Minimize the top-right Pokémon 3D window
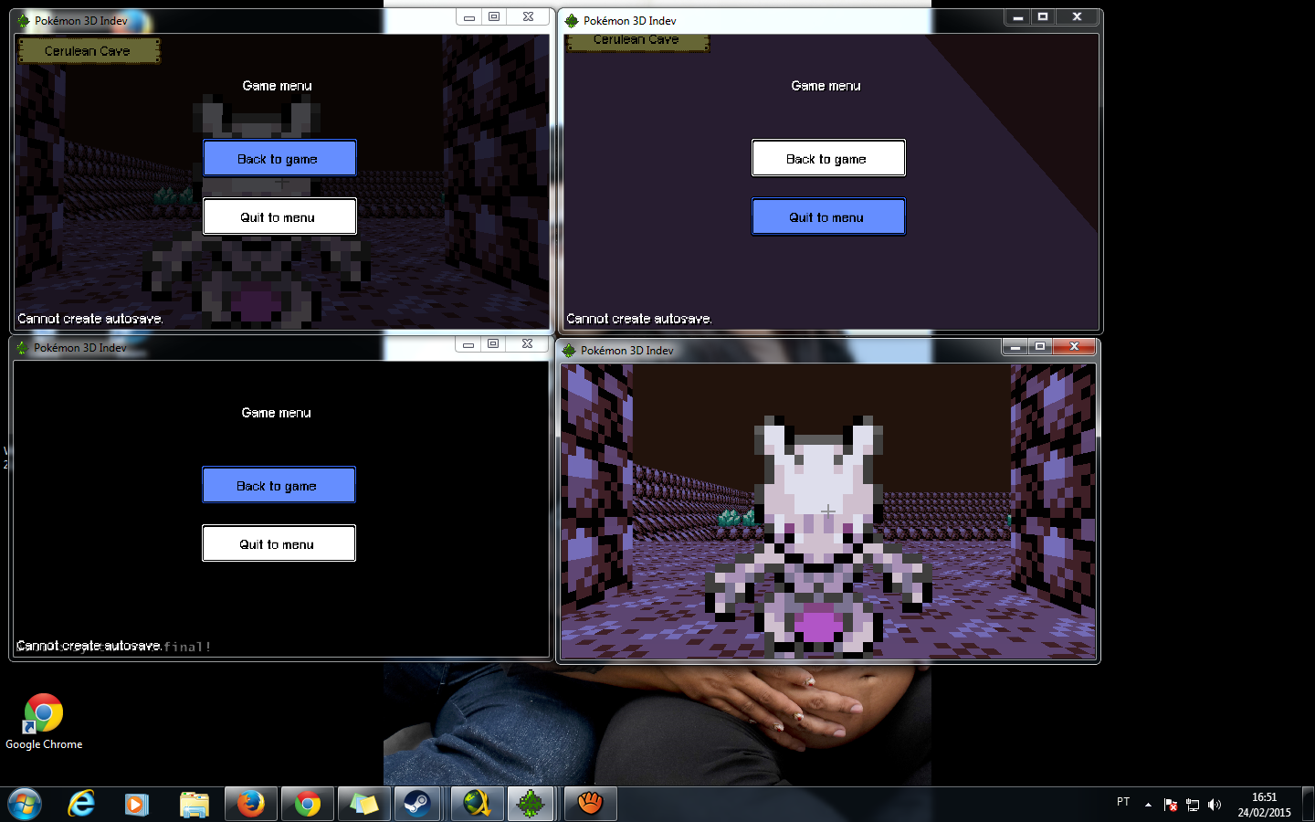 point(1018,17)
